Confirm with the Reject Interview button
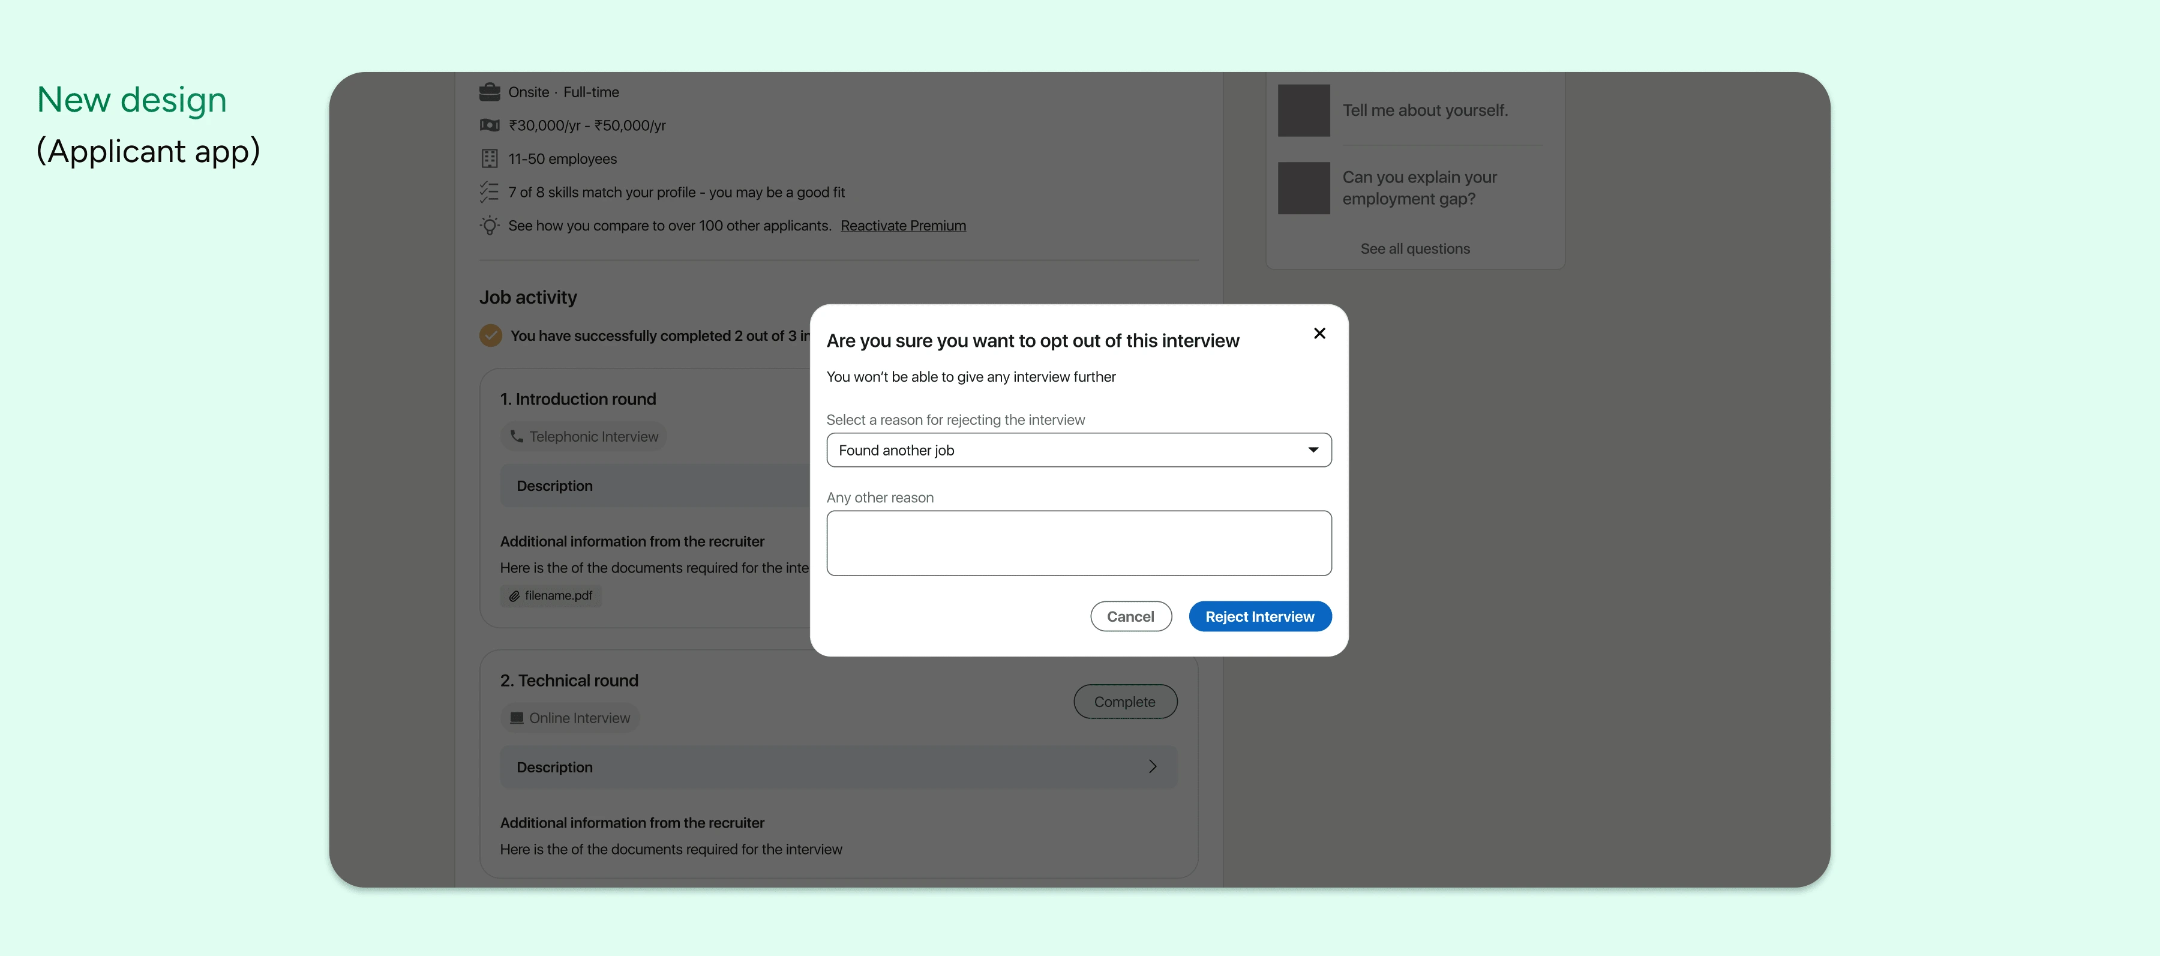 pyautogui.click(x=1259, y=616)
